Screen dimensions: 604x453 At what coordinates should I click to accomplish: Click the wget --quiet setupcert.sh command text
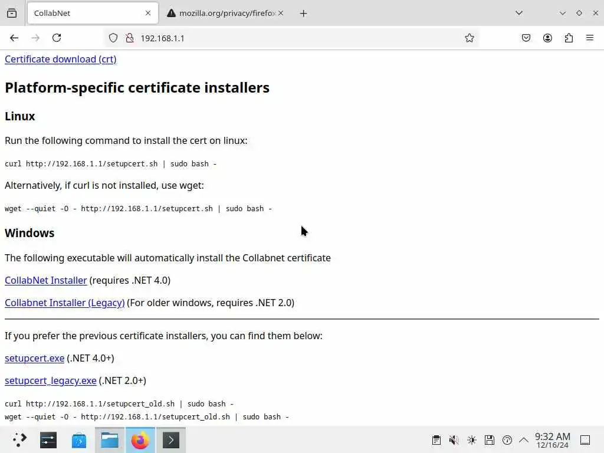[138, 208]
